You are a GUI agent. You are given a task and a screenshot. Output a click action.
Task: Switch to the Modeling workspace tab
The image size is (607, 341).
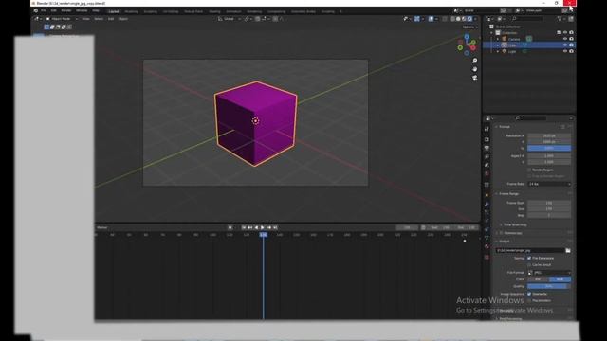point(131,11)
